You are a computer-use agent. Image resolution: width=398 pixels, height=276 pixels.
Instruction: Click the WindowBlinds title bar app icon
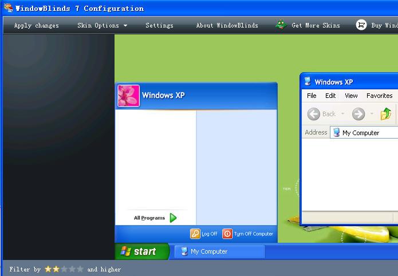click(x=8, y=8)
